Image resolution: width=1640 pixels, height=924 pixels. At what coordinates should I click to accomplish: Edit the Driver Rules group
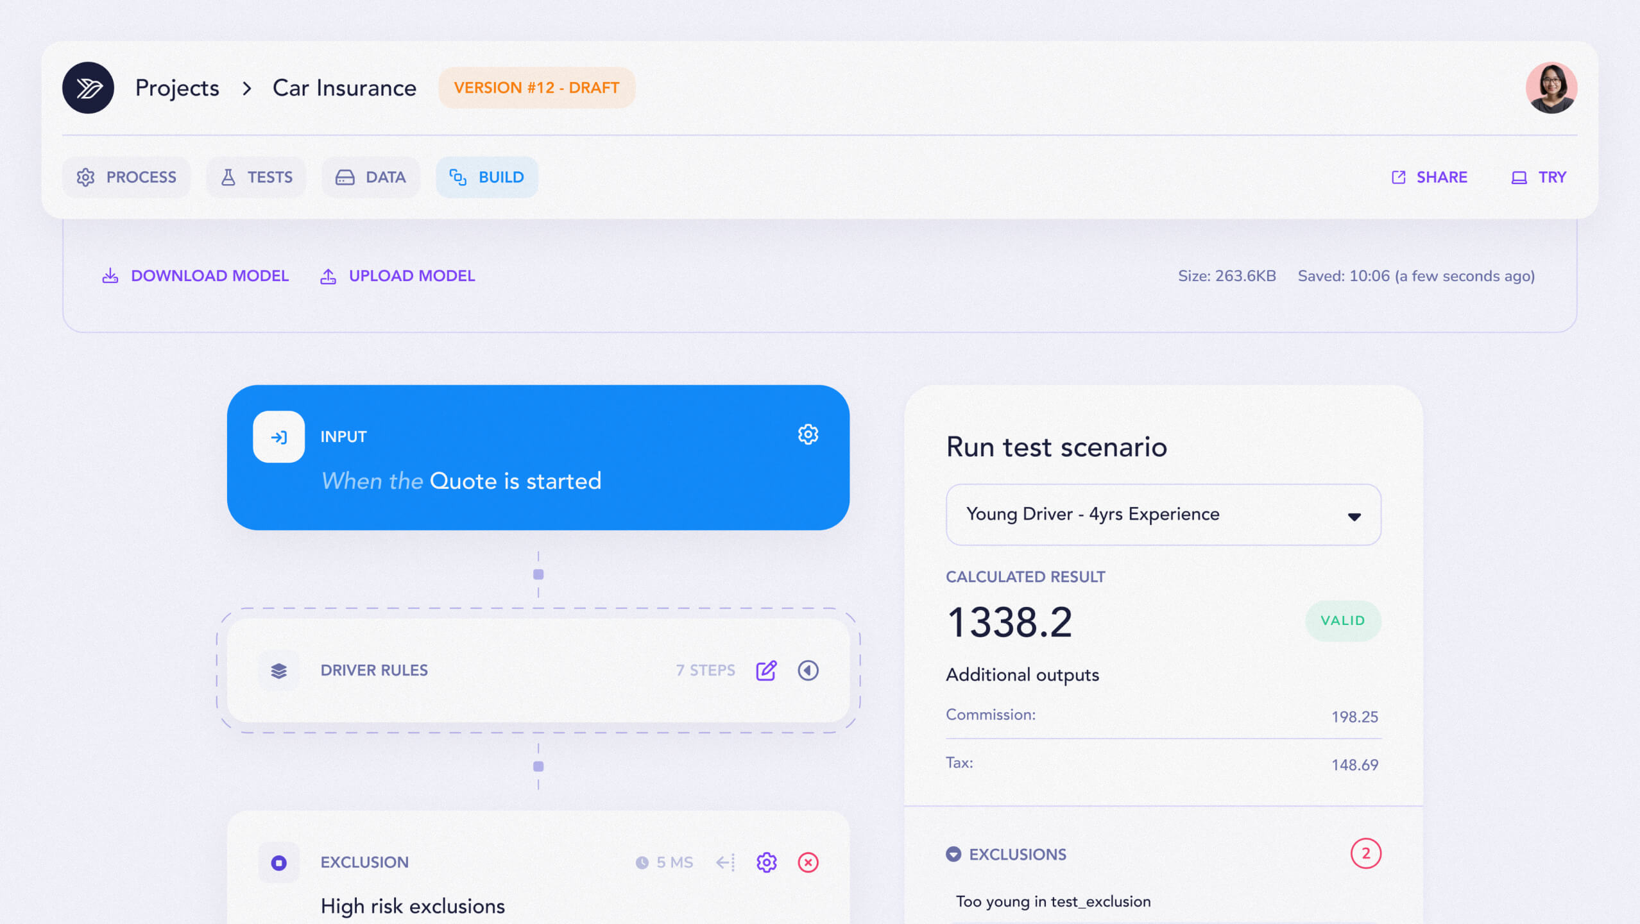pos(766,671)
